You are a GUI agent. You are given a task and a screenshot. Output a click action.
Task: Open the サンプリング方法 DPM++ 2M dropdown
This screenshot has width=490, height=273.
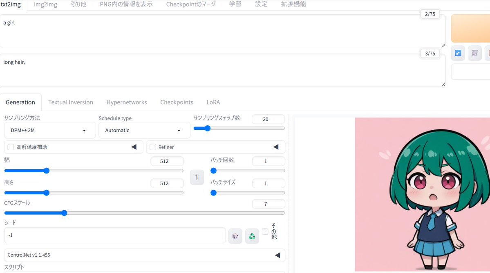[x=50, y=131]
